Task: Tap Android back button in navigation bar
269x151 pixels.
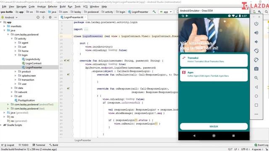Action: 194,135
